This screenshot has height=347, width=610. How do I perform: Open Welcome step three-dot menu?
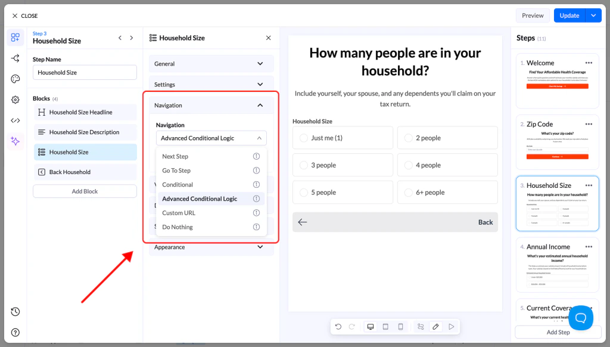pos(589,63)
